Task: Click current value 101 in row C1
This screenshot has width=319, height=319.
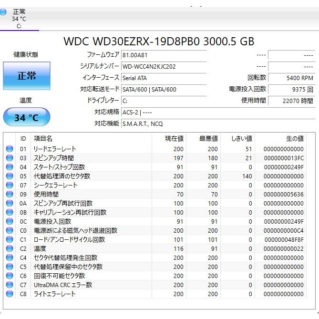Action: [x=178, y=240]
